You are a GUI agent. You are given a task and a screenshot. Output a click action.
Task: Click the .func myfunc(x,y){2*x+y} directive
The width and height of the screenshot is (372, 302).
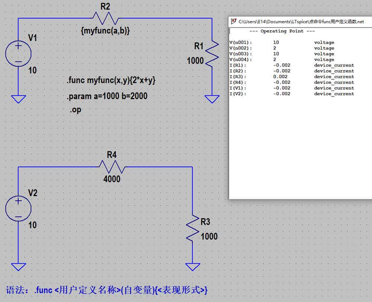(111, 80)
